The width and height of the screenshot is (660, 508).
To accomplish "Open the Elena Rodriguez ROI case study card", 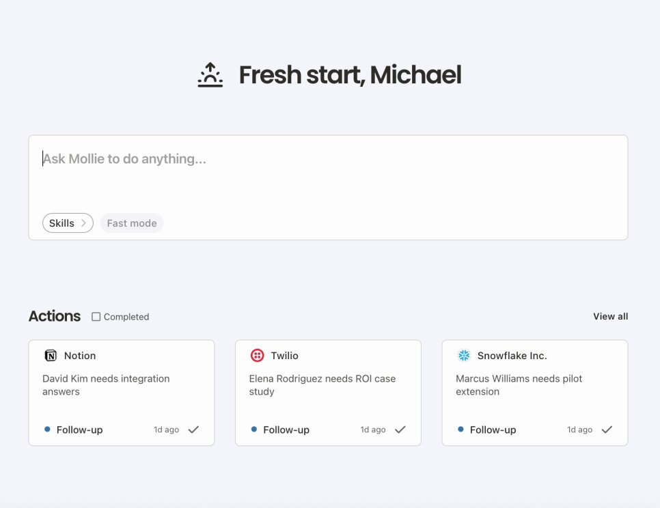I will click(x=329, y=393).
